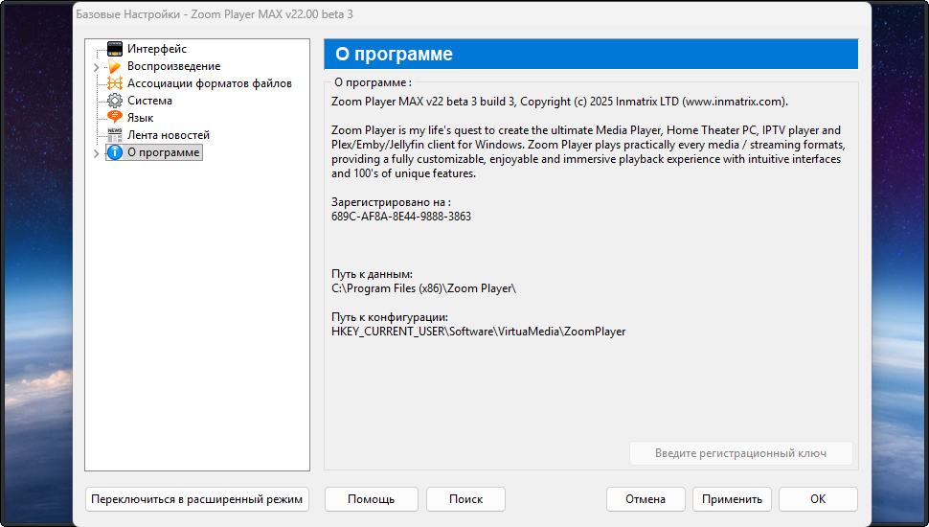Screen dimensions: 929x527
Task: Open help with the Помощь button
Action: 372,499
